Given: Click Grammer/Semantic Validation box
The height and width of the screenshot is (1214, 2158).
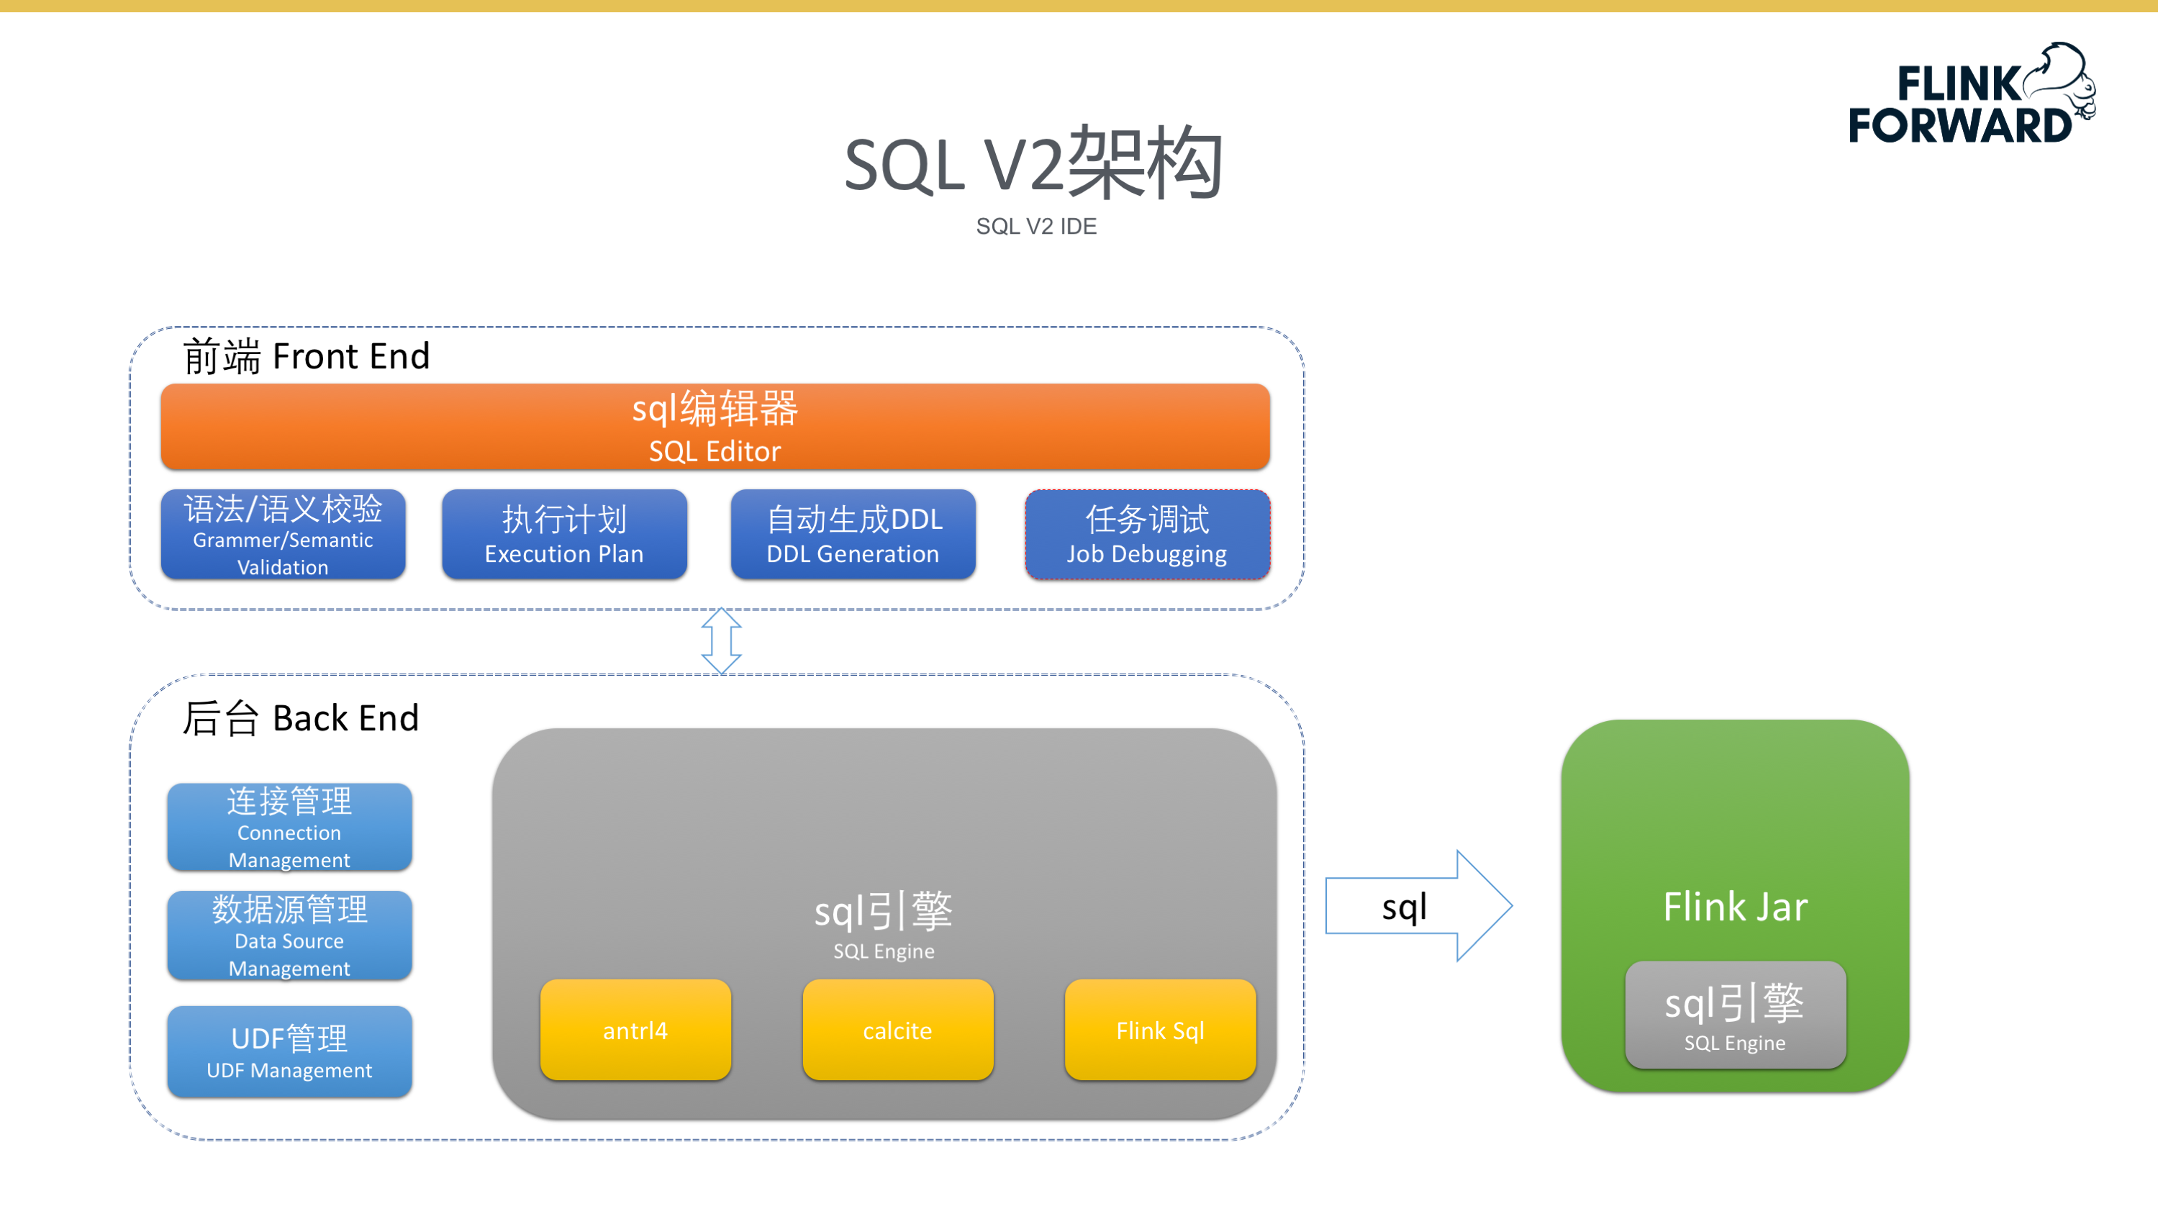Looking at the screenshot, I should 284,535.
